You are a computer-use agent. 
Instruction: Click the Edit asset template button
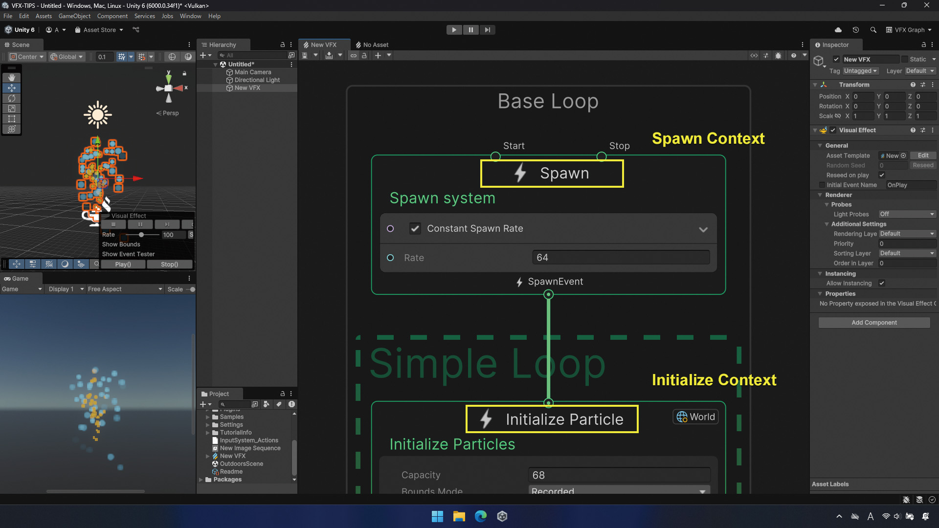pos(923,155)
